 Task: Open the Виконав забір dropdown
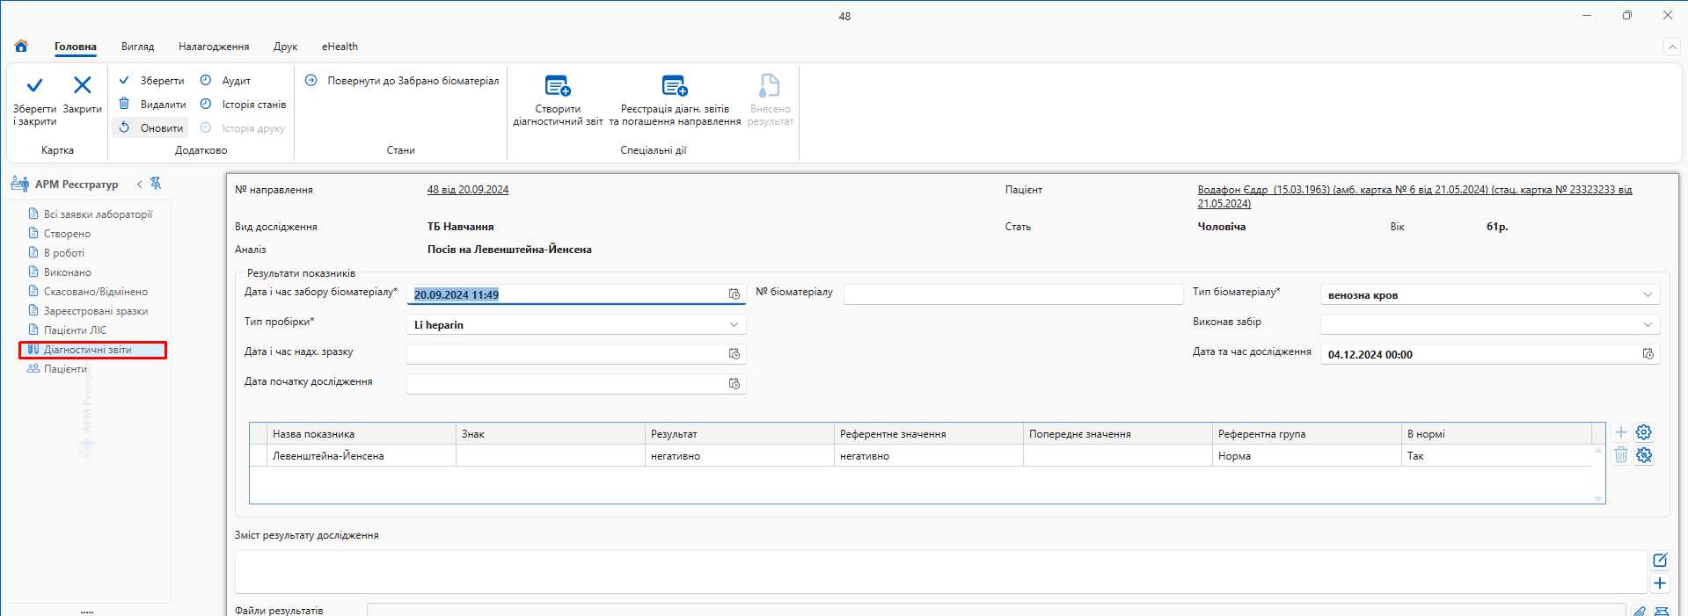1648,324
